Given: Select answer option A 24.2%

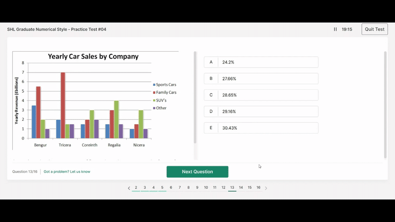Looking at the screenshot, I should [x=261, y=62].
